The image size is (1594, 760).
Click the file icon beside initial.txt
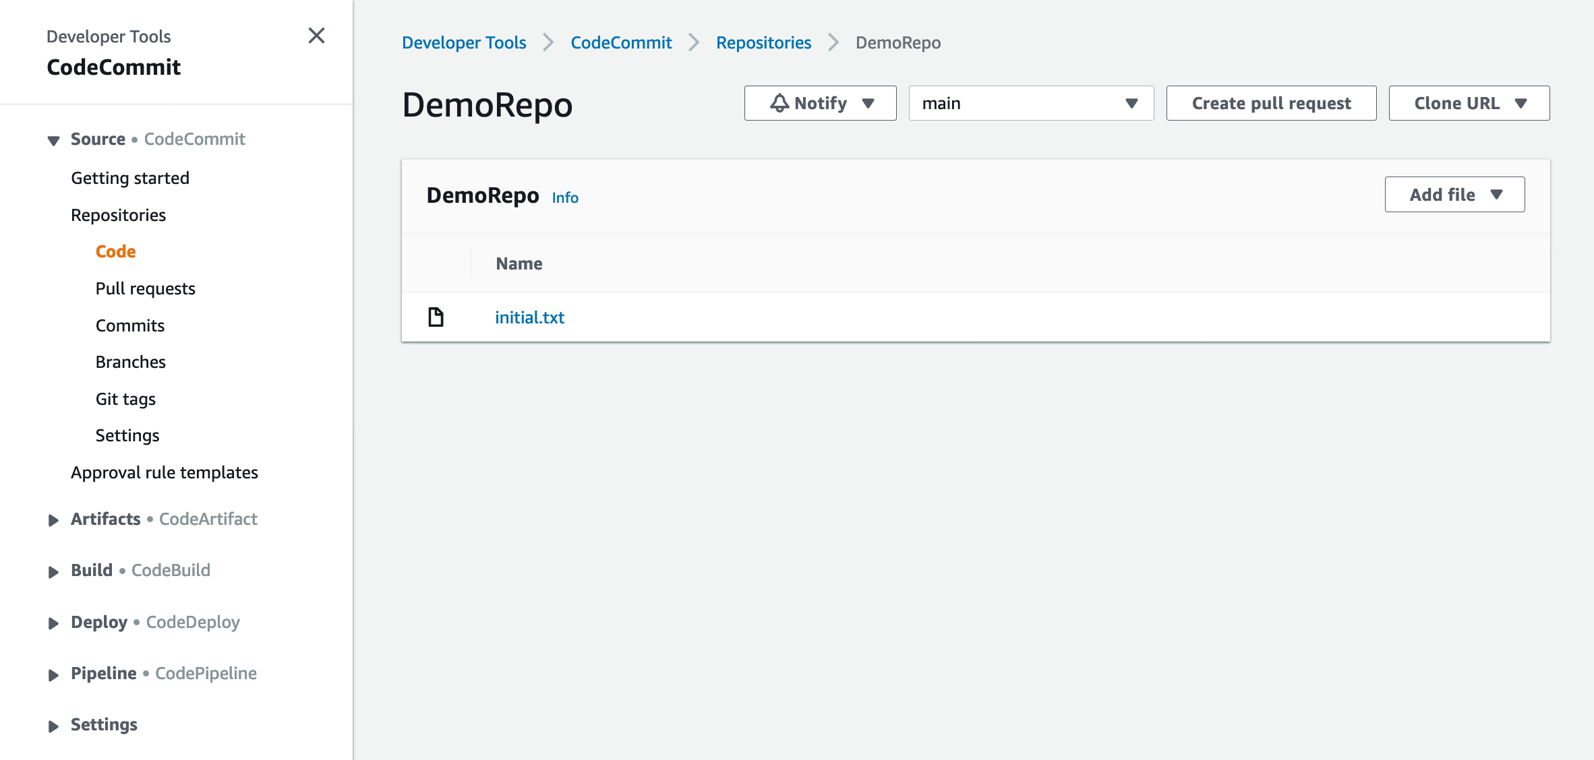(x=436, y=316)
